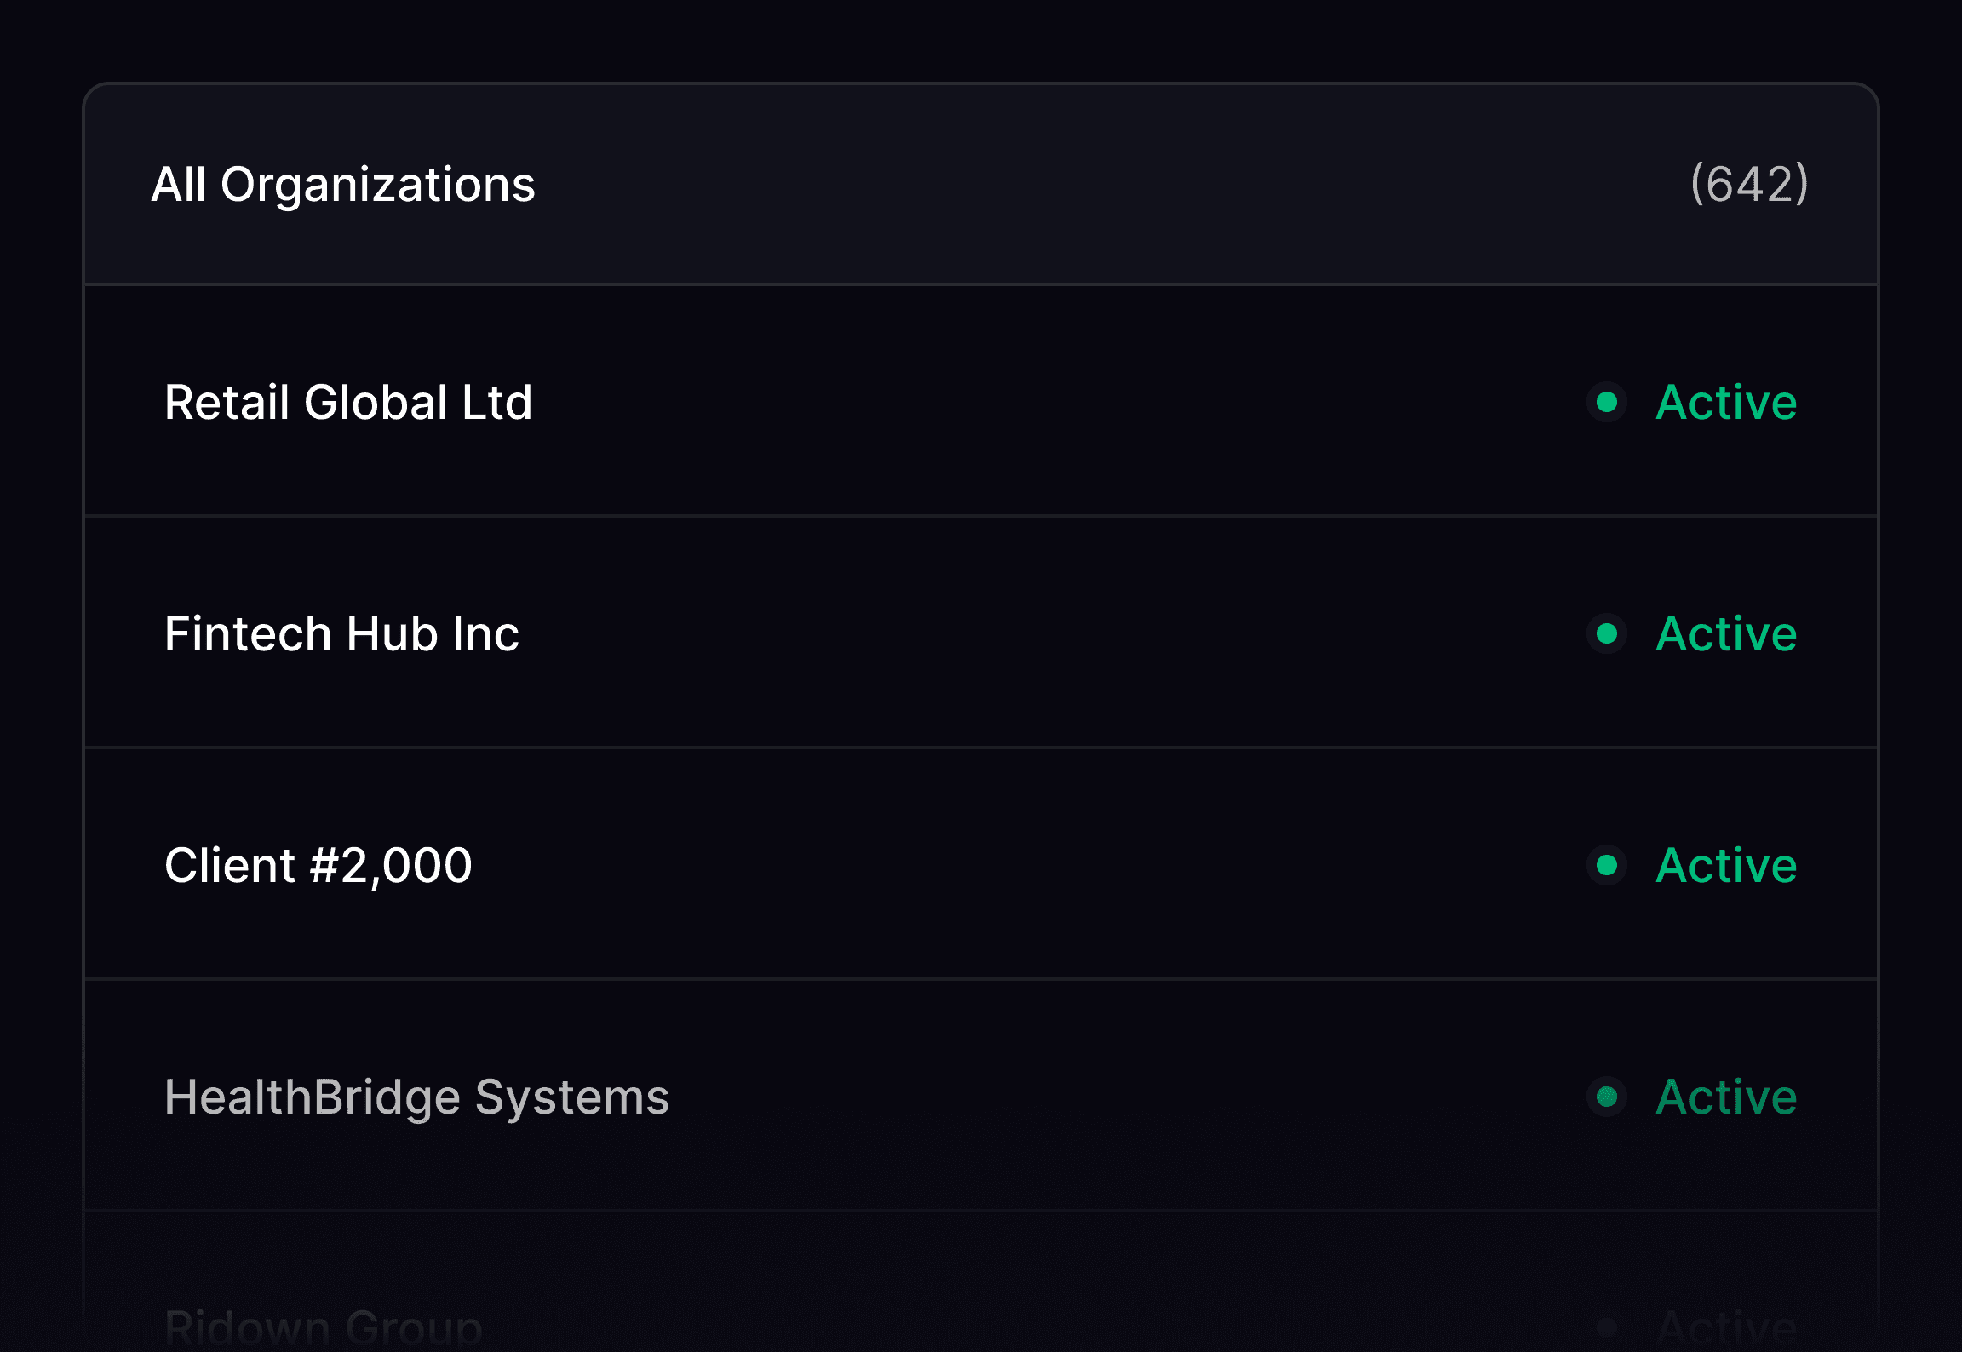Image resolution: width=1962 pixels, height=1352 pixels.
Task: Click the All Organizations header
Action: point(343,184)
